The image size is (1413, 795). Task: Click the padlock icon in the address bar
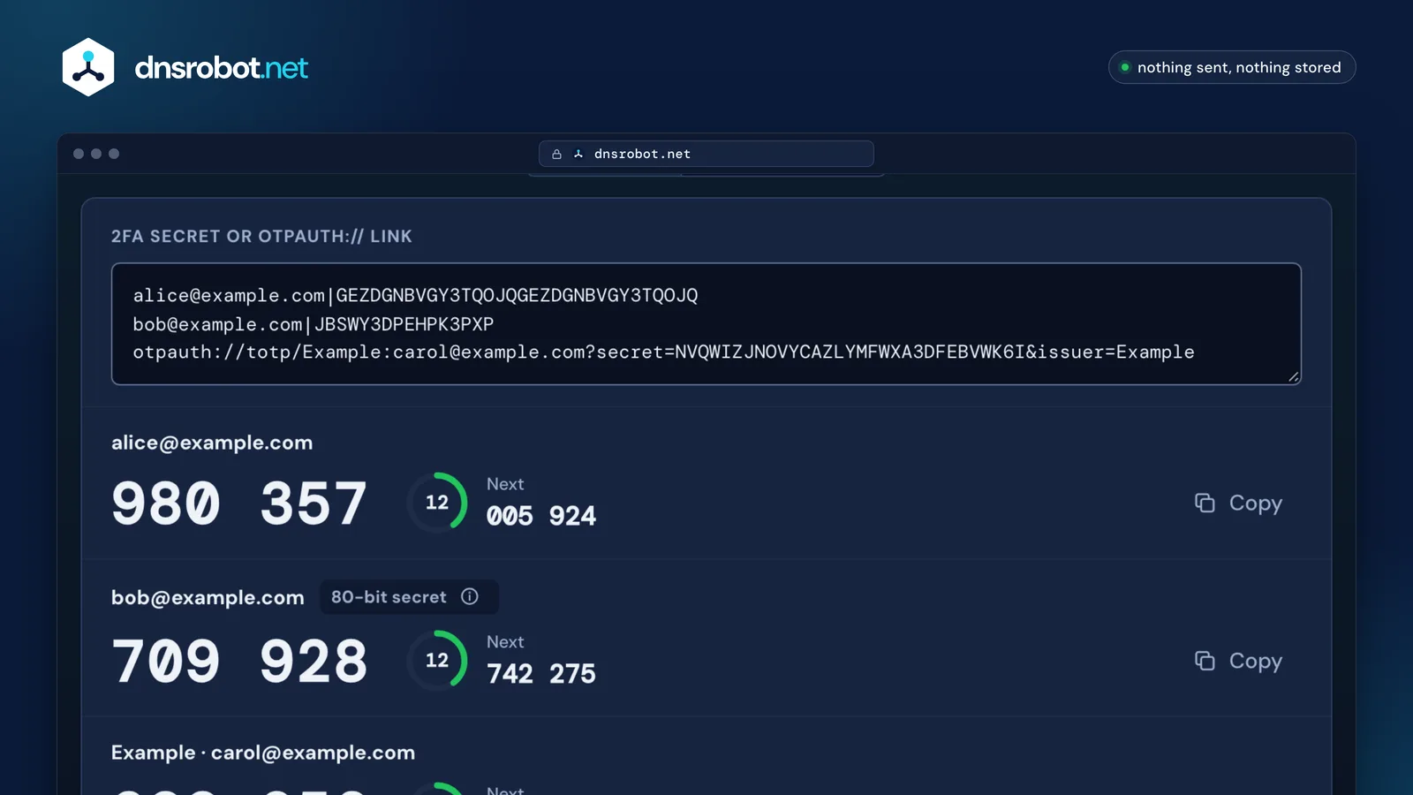pyautogui.click(x=557, y=154)
